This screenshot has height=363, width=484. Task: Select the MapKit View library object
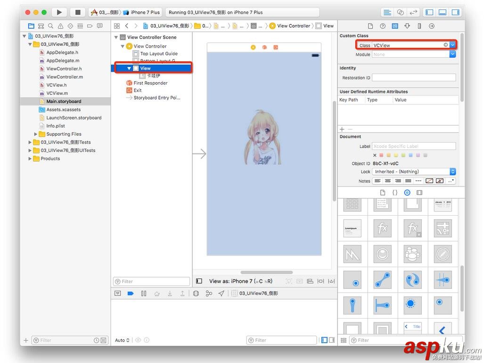[443, 228]
